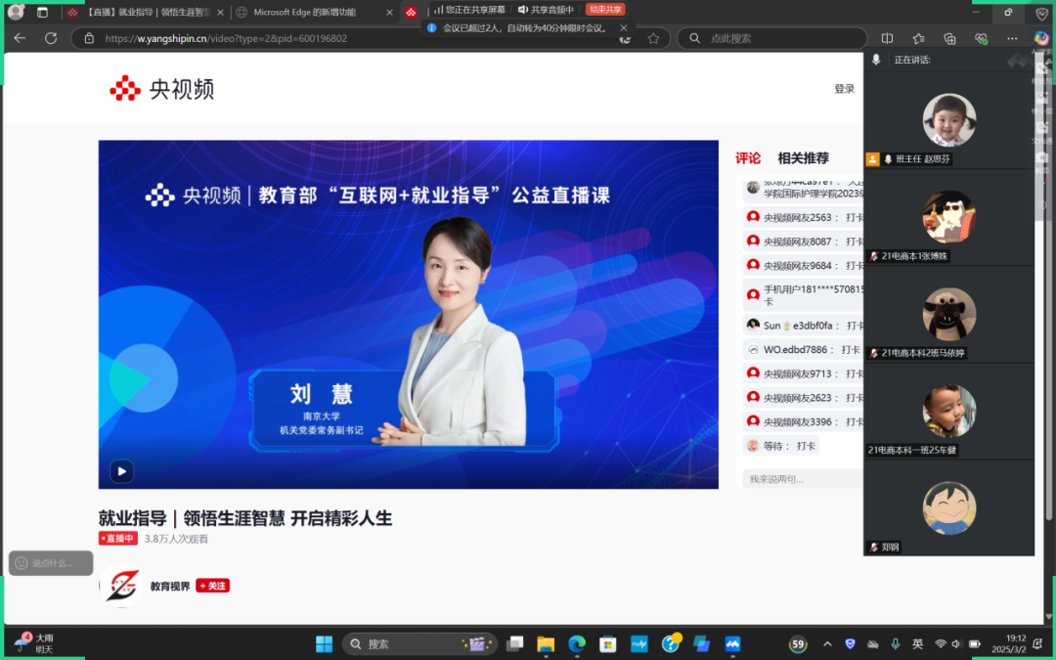This screenshot has width=1056, height=660.
Task: Select the 评论 tab
Action: [x=748, y=158]
